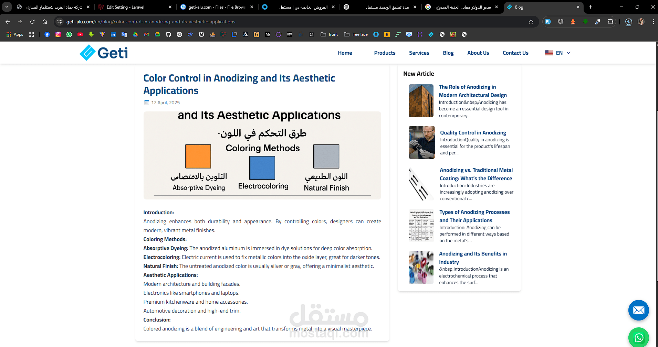The width and height of the screenshot is (658, 347).
Task: Go to Home in site navigation
Action: (x=345, y=53)
